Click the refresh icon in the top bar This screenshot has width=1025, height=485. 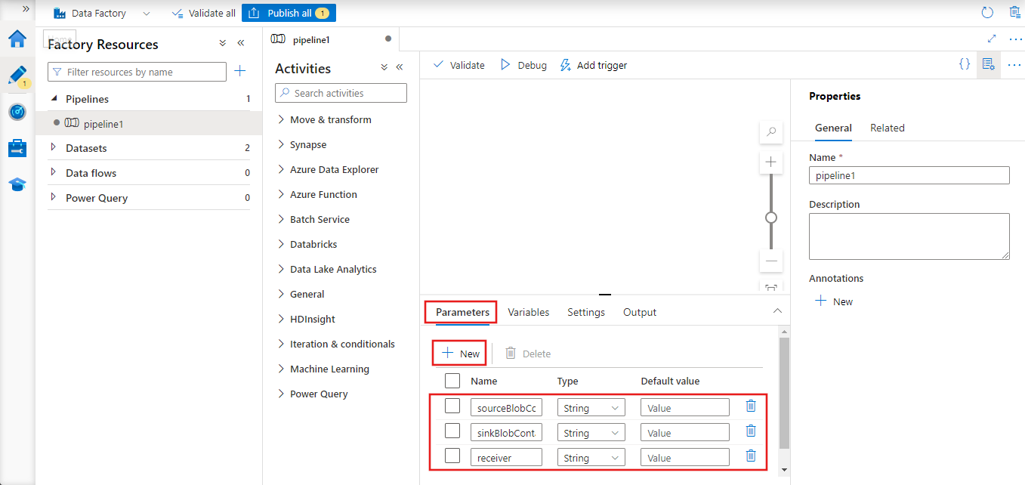(x=987, y=12)
